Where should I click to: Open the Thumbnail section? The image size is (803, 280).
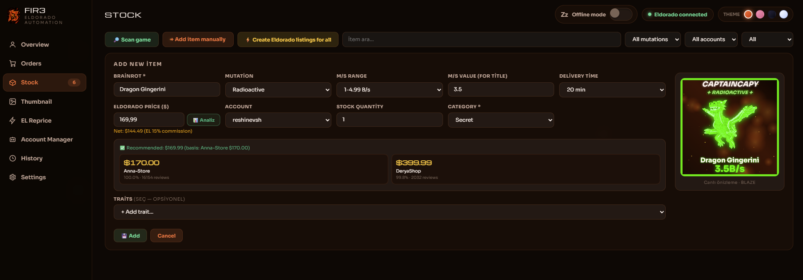(x=45, y=102)
